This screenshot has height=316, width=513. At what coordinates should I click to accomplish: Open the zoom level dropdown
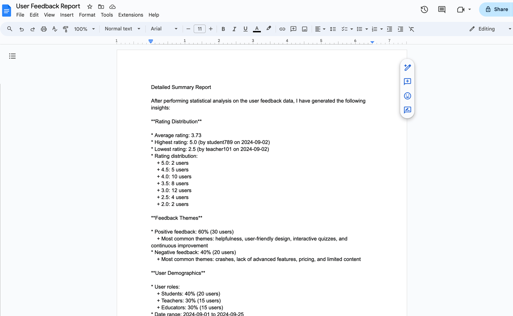[x=85, y=29]
